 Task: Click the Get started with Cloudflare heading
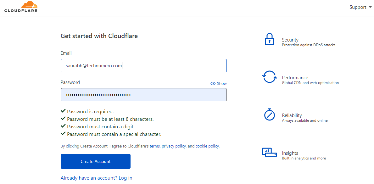point(99,36)
